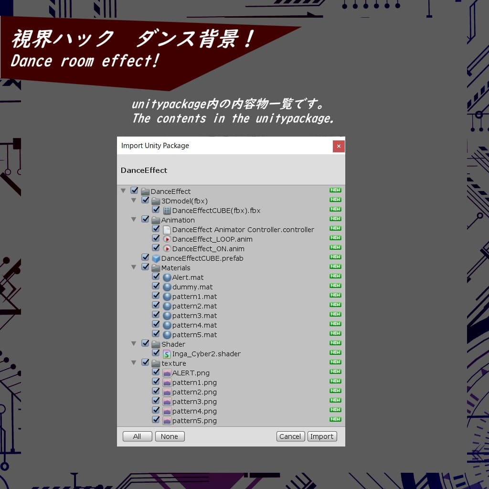489x489 pixels.
Task: Uncheck the pattern4.mat checkbox
Action: [156, 324]
